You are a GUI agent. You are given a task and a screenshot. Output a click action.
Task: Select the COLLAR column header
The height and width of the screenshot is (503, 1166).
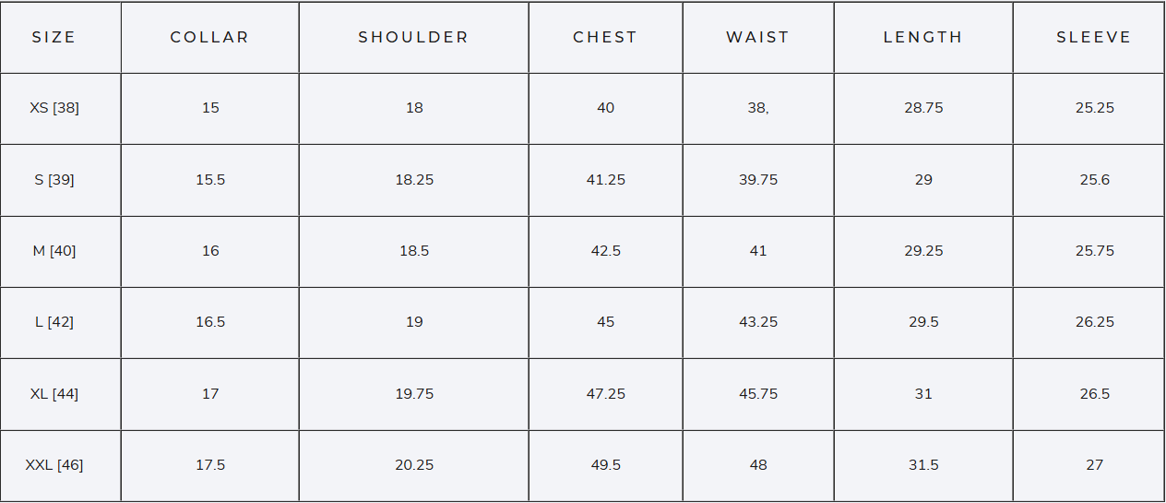(x=210, y=38)
